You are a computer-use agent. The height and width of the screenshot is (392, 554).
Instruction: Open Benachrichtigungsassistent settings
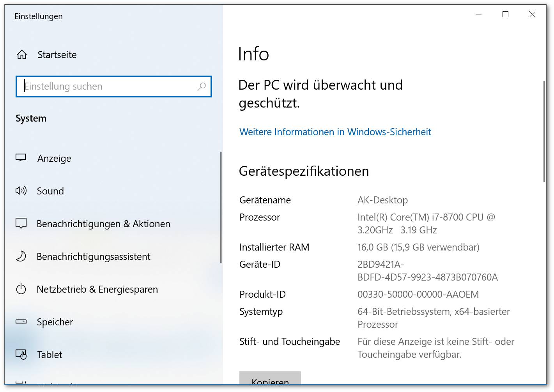pos(94,256)
